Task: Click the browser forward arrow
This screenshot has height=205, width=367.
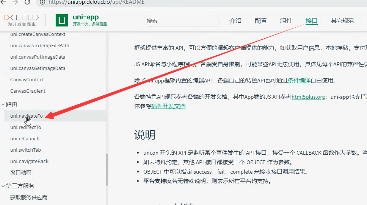Action: 15,2
